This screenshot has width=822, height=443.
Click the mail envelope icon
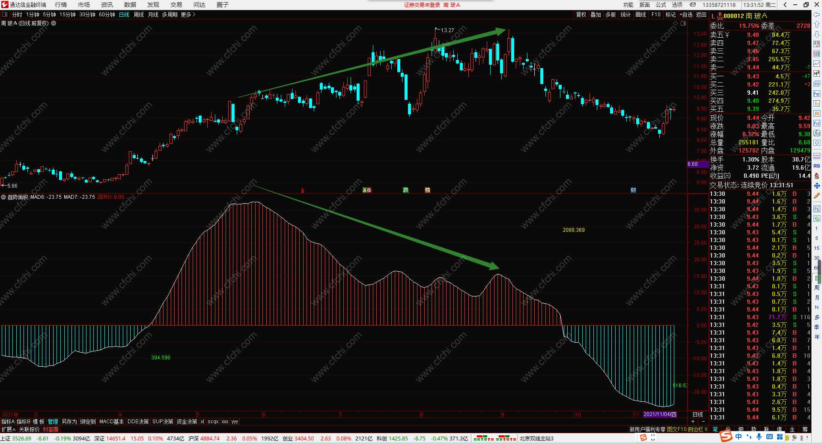[693, 5]
